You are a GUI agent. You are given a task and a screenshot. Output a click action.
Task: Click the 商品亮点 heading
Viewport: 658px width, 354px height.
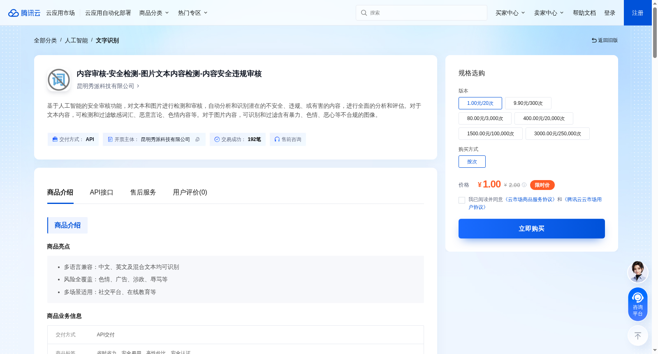point(58,247)
